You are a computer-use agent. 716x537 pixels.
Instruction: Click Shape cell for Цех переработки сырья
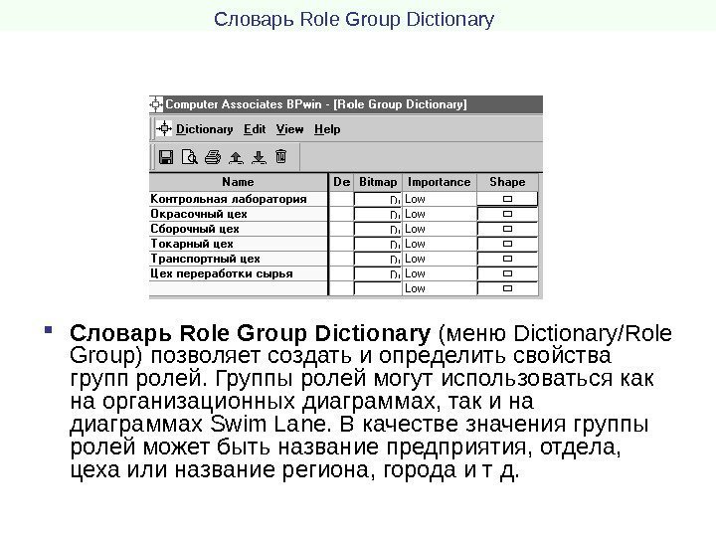(x=507, y=273)
